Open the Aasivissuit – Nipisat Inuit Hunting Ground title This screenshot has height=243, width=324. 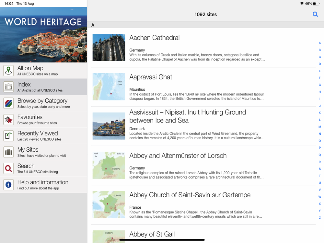(x=188, y=116)
